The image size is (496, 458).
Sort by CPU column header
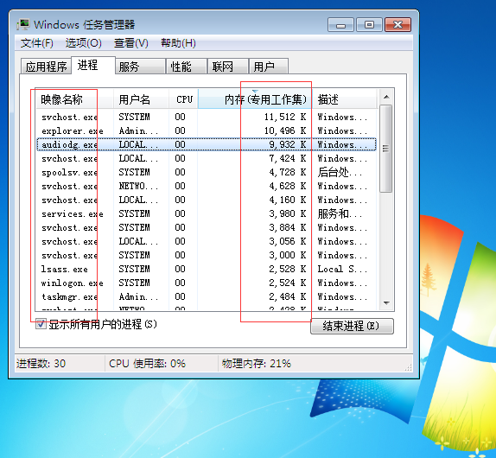[183, 99]
